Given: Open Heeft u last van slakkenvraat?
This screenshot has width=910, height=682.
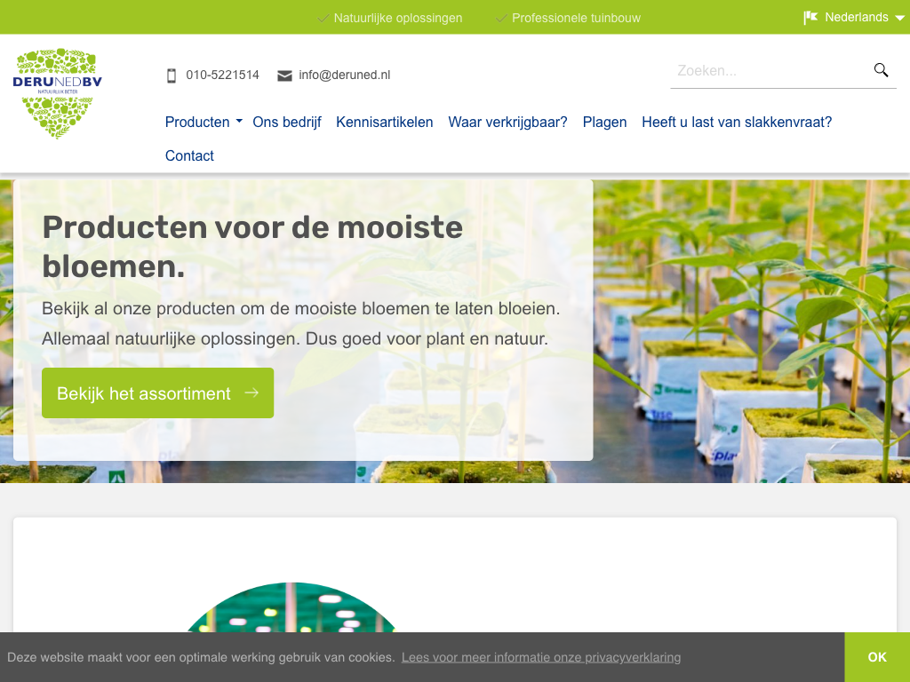Looking at the screenshot, I should point(737,123).
